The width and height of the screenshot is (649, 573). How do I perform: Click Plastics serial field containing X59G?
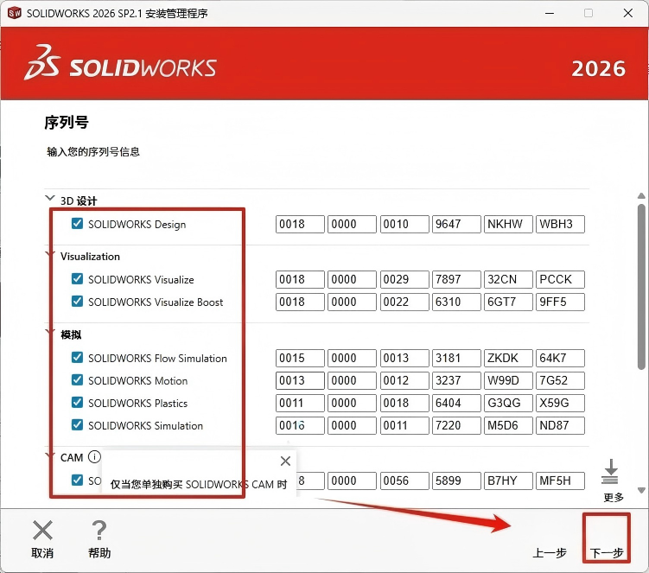click(561, 403)
